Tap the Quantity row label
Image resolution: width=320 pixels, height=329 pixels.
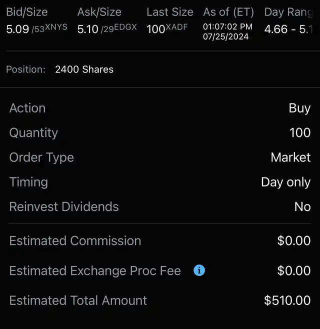click(33, 132)
